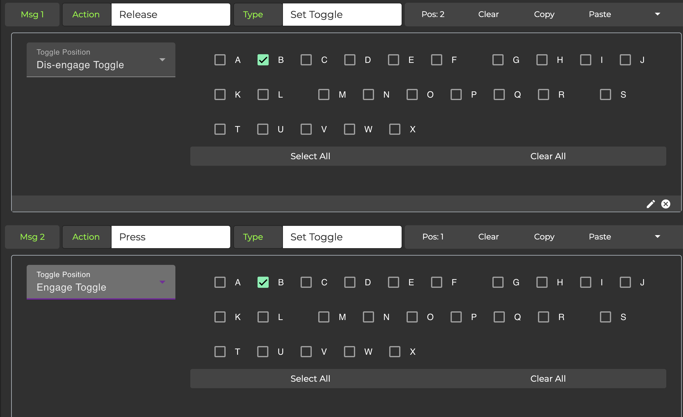Viewport: 683px width, 417px height.
Task: Select the Msg 2 label tab
Action: tap(32, 237)
